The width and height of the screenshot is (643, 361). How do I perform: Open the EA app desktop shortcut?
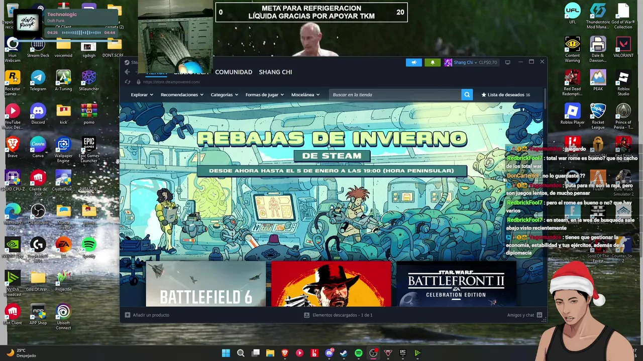[x=63, y=248]
